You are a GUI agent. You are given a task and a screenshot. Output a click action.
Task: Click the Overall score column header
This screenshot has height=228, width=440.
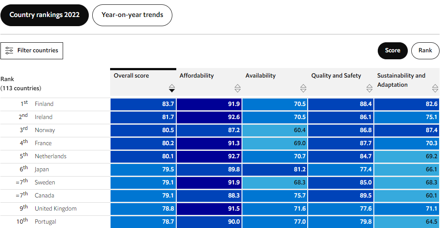coord(131,76)
